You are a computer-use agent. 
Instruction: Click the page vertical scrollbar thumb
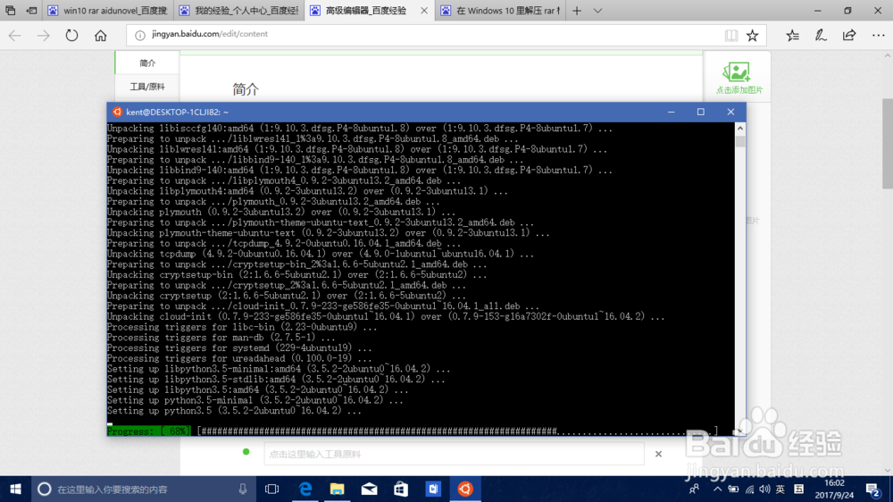pos(888,144)
